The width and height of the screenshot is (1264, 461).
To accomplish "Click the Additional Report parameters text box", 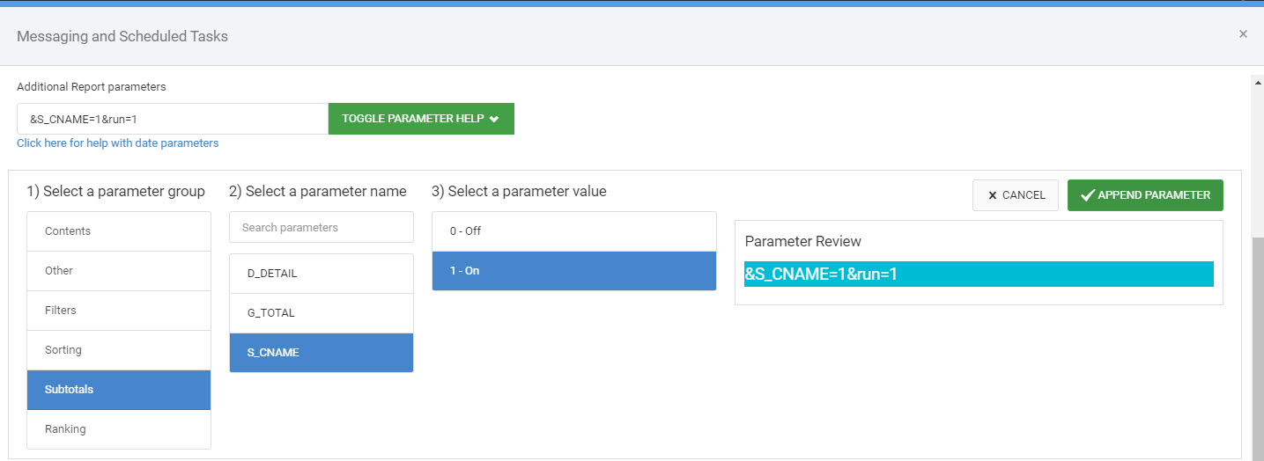I will [173, 119].
